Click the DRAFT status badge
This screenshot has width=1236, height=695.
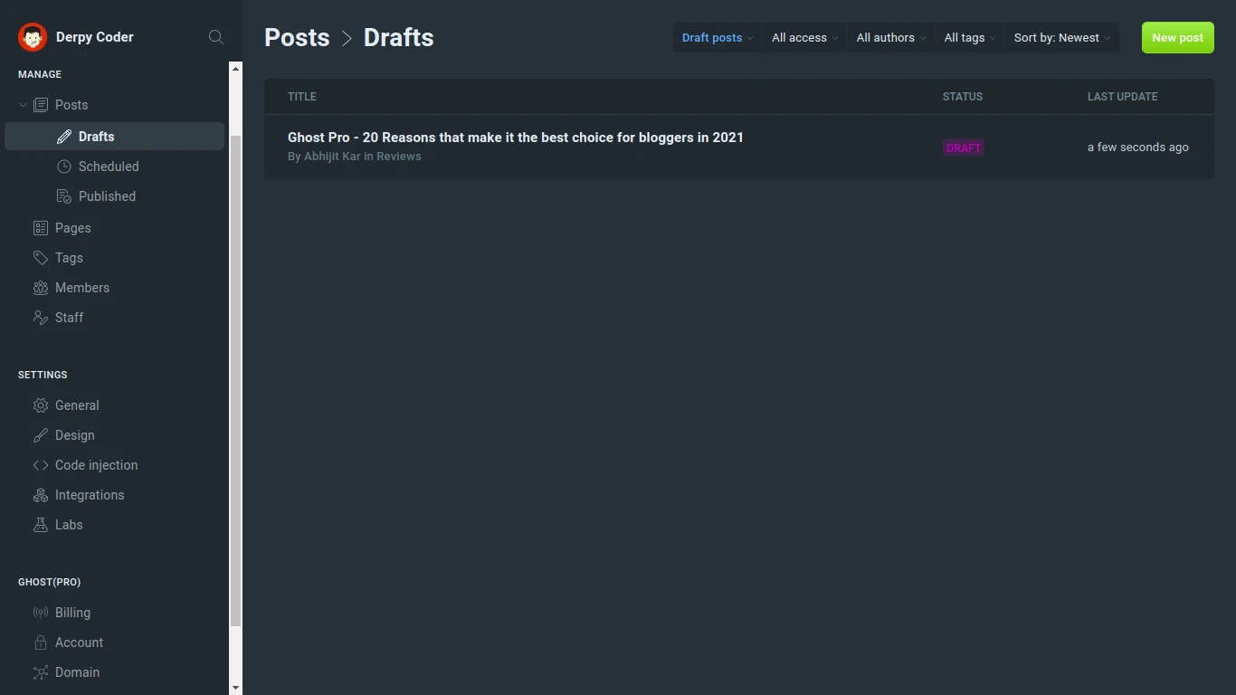[x=964, y=148]
